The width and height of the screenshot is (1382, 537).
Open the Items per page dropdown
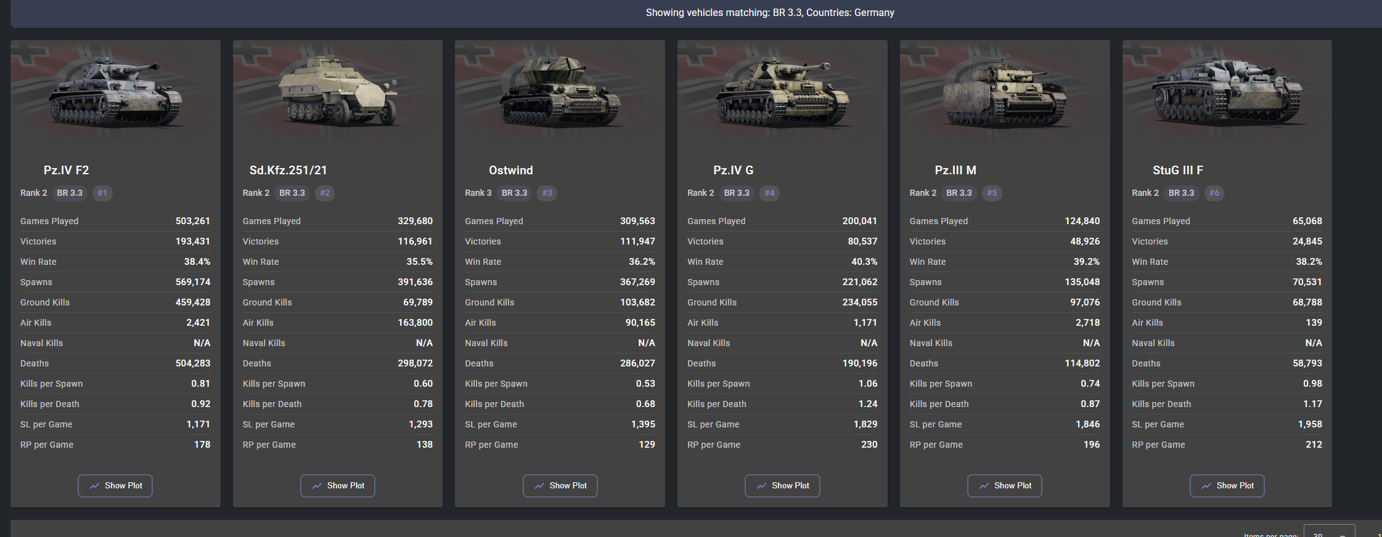[x=1328, y=532]
